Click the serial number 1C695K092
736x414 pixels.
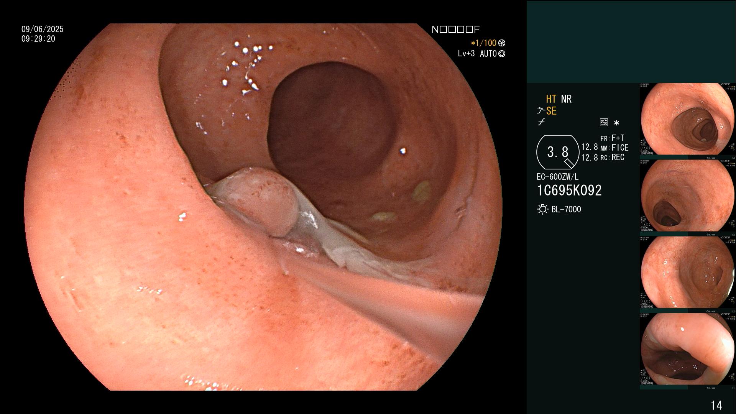569,190
